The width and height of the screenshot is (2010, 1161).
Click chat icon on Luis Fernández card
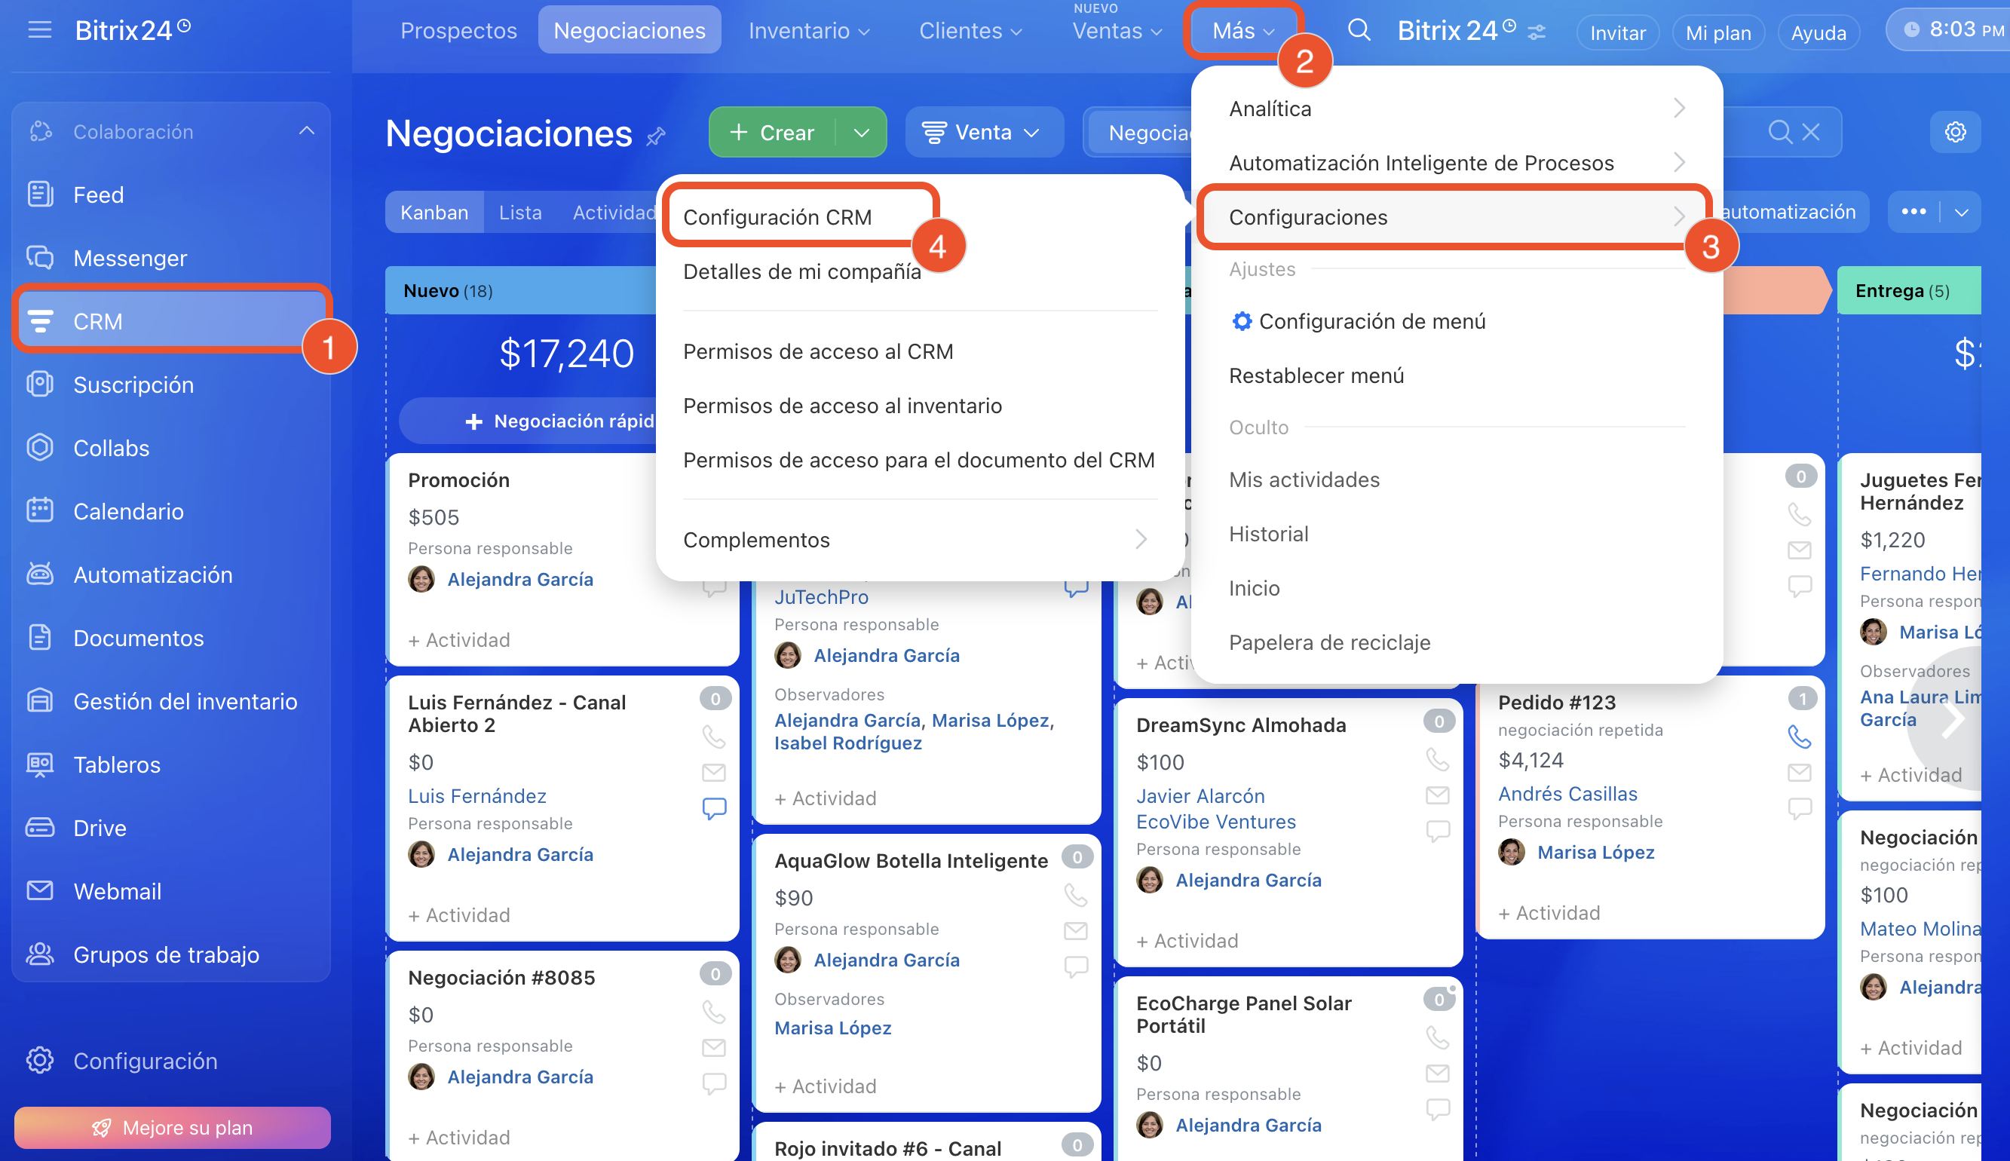click(713, 807)
